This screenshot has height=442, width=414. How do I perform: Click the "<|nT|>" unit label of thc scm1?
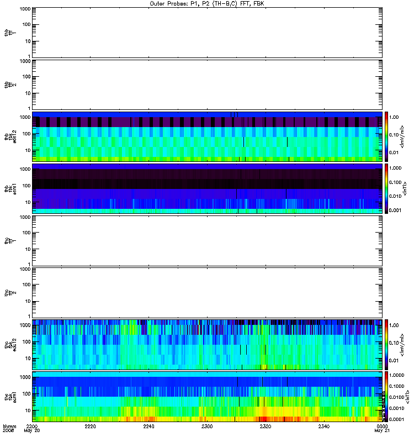[x=407, y=397]
